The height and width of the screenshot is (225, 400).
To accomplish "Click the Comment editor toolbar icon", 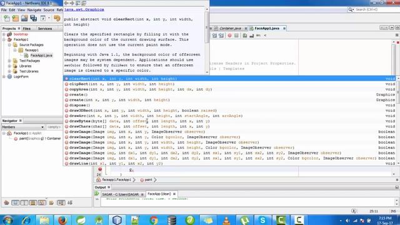I will pos(245,36).
